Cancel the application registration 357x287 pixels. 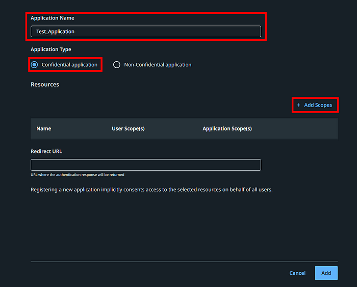[x=297, y=273]
